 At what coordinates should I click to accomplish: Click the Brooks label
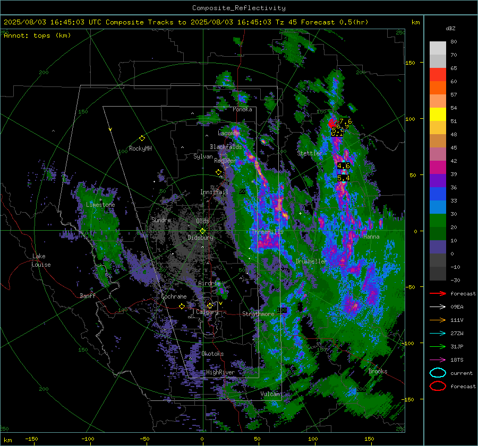(x=378, y=371)
